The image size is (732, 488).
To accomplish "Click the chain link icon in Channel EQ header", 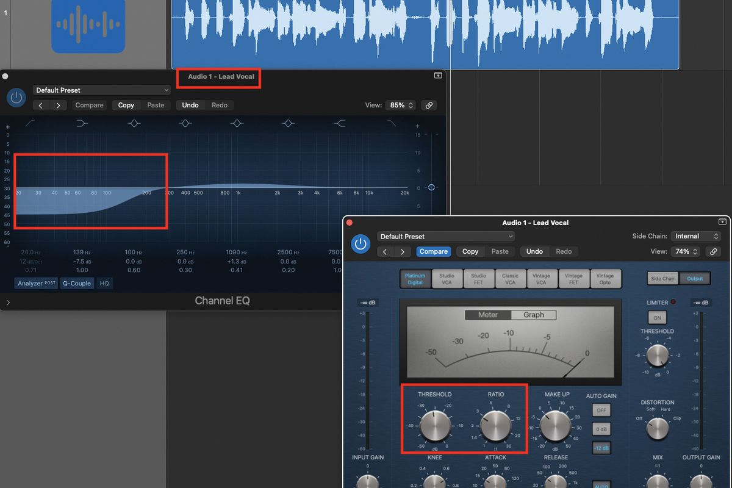I will click(x=429, y=105).
